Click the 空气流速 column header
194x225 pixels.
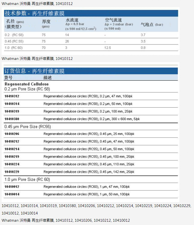click(119, 24)
